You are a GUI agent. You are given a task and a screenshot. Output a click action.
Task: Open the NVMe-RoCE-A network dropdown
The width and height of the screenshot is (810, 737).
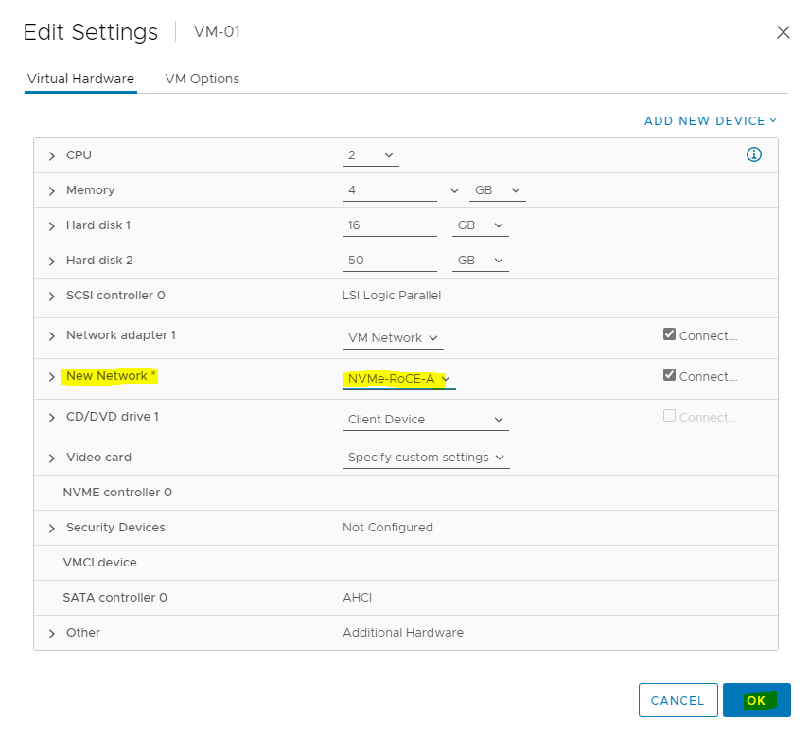point(398,379)
